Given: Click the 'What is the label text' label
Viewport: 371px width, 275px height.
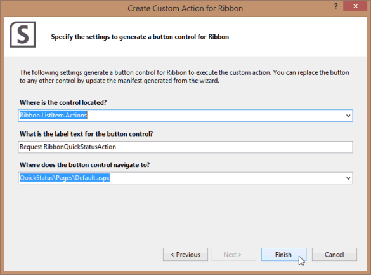Looking at the screenshot, I should click(86, 134).
